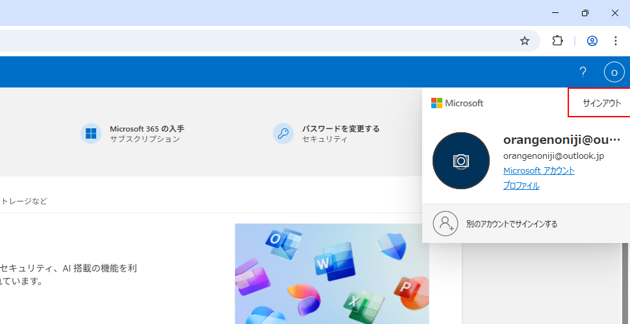
Task: Click the Microsoft 365 apps promotional image
Action: tap(332, 274)
